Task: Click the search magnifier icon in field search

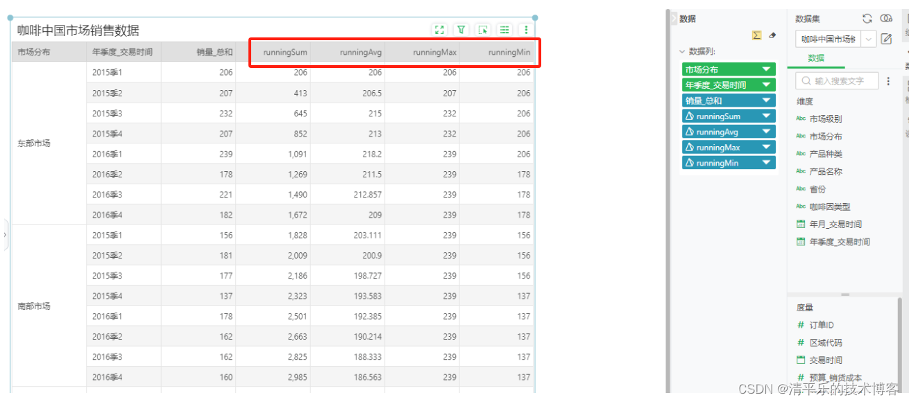Action: point(806,81)
